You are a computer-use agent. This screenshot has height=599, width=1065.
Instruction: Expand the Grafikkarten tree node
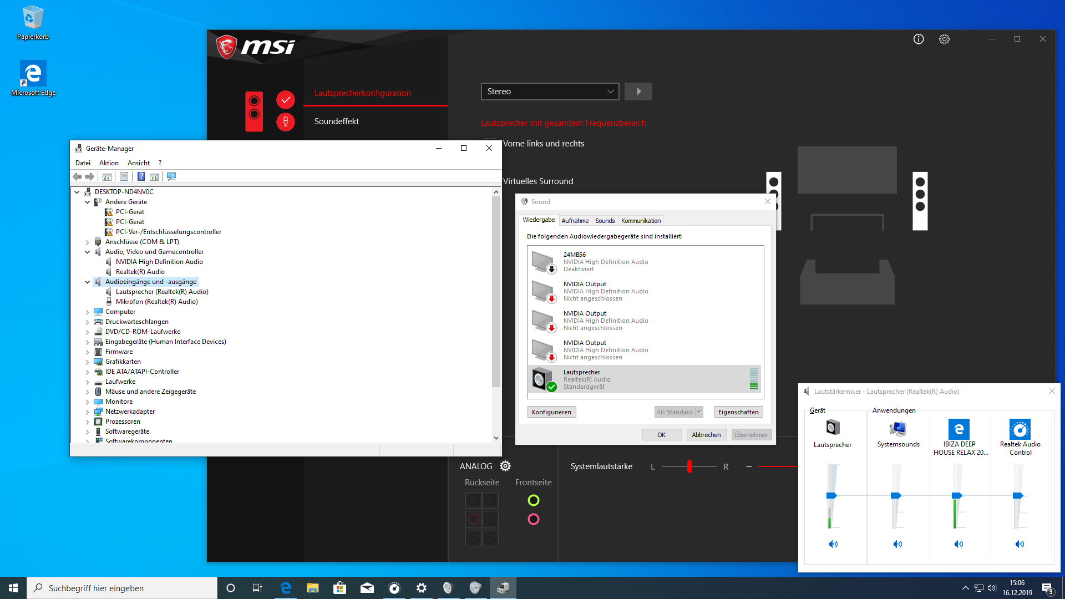(87, 362)
